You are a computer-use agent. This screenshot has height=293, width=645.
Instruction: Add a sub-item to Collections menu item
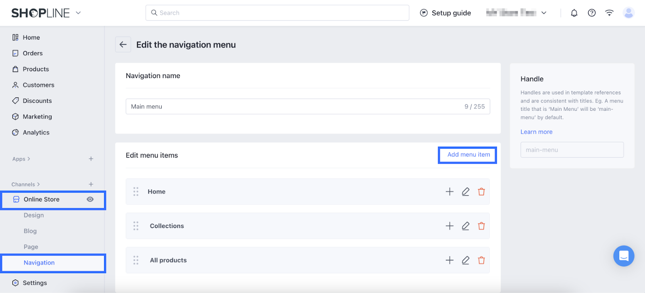pyautogui.click(x=449, y=226)
